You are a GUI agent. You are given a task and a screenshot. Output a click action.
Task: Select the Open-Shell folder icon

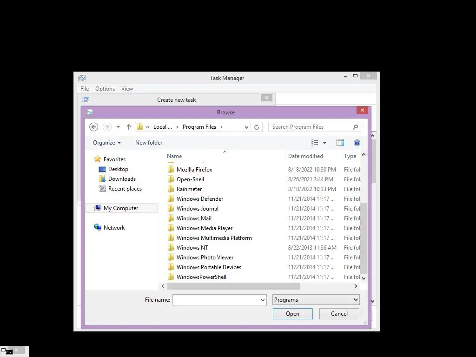click(171, 179)
